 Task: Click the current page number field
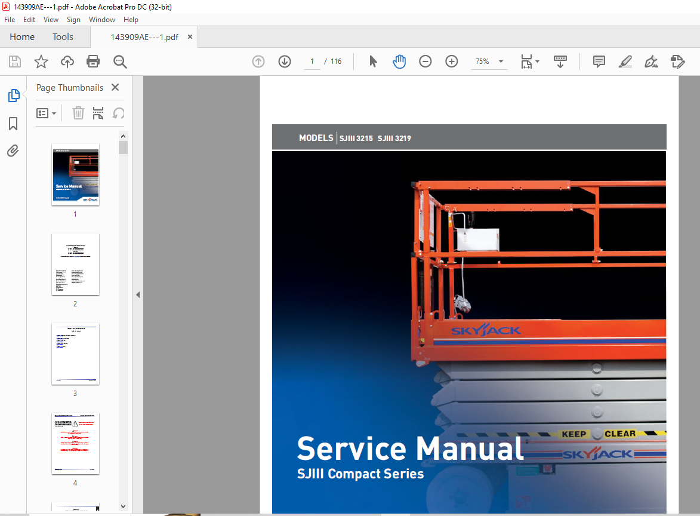pos(312,61)
